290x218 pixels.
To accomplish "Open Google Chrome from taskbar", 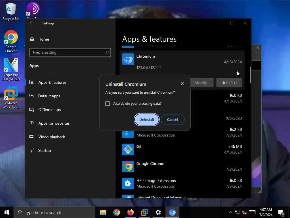I will click(116, 212).
